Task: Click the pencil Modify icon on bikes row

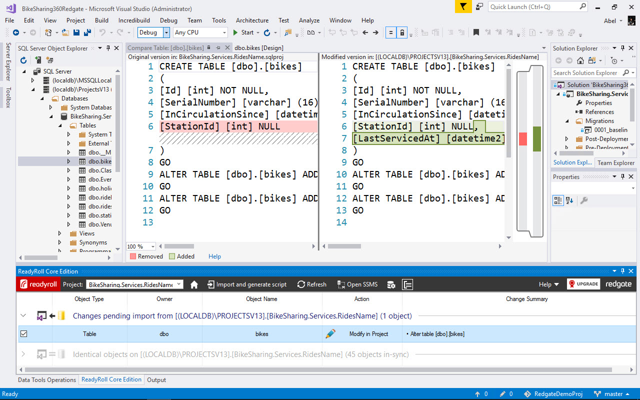Action: coord(330,333)
